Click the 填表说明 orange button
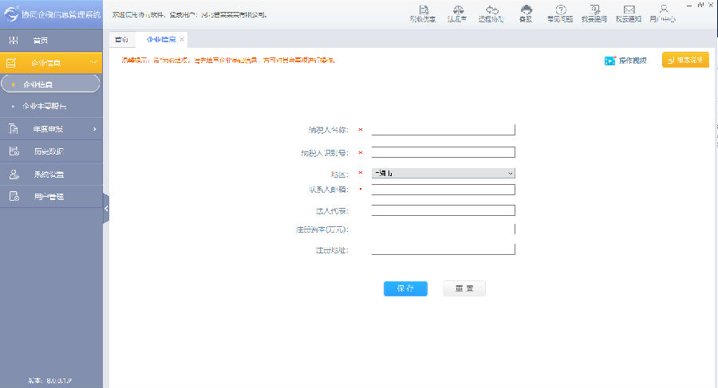 (685, 60)
